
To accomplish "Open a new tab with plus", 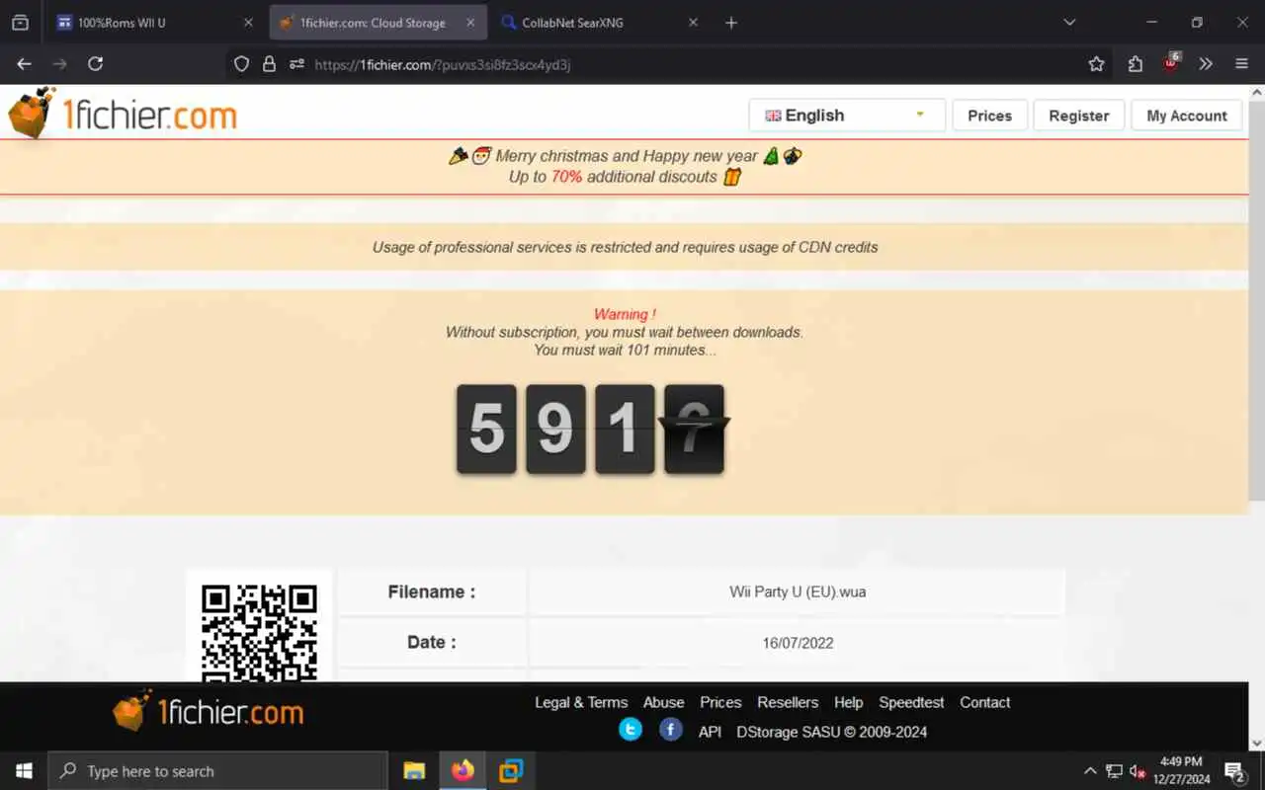I will click(731, 23).
